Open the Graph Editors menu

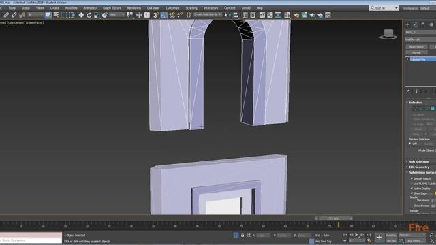pos(112,8)
